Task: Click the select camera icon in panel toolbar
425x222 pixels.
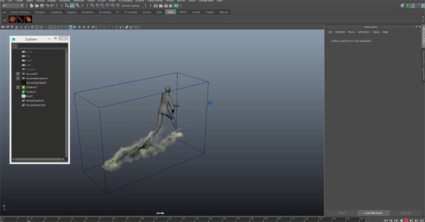Action: point(3,27)
